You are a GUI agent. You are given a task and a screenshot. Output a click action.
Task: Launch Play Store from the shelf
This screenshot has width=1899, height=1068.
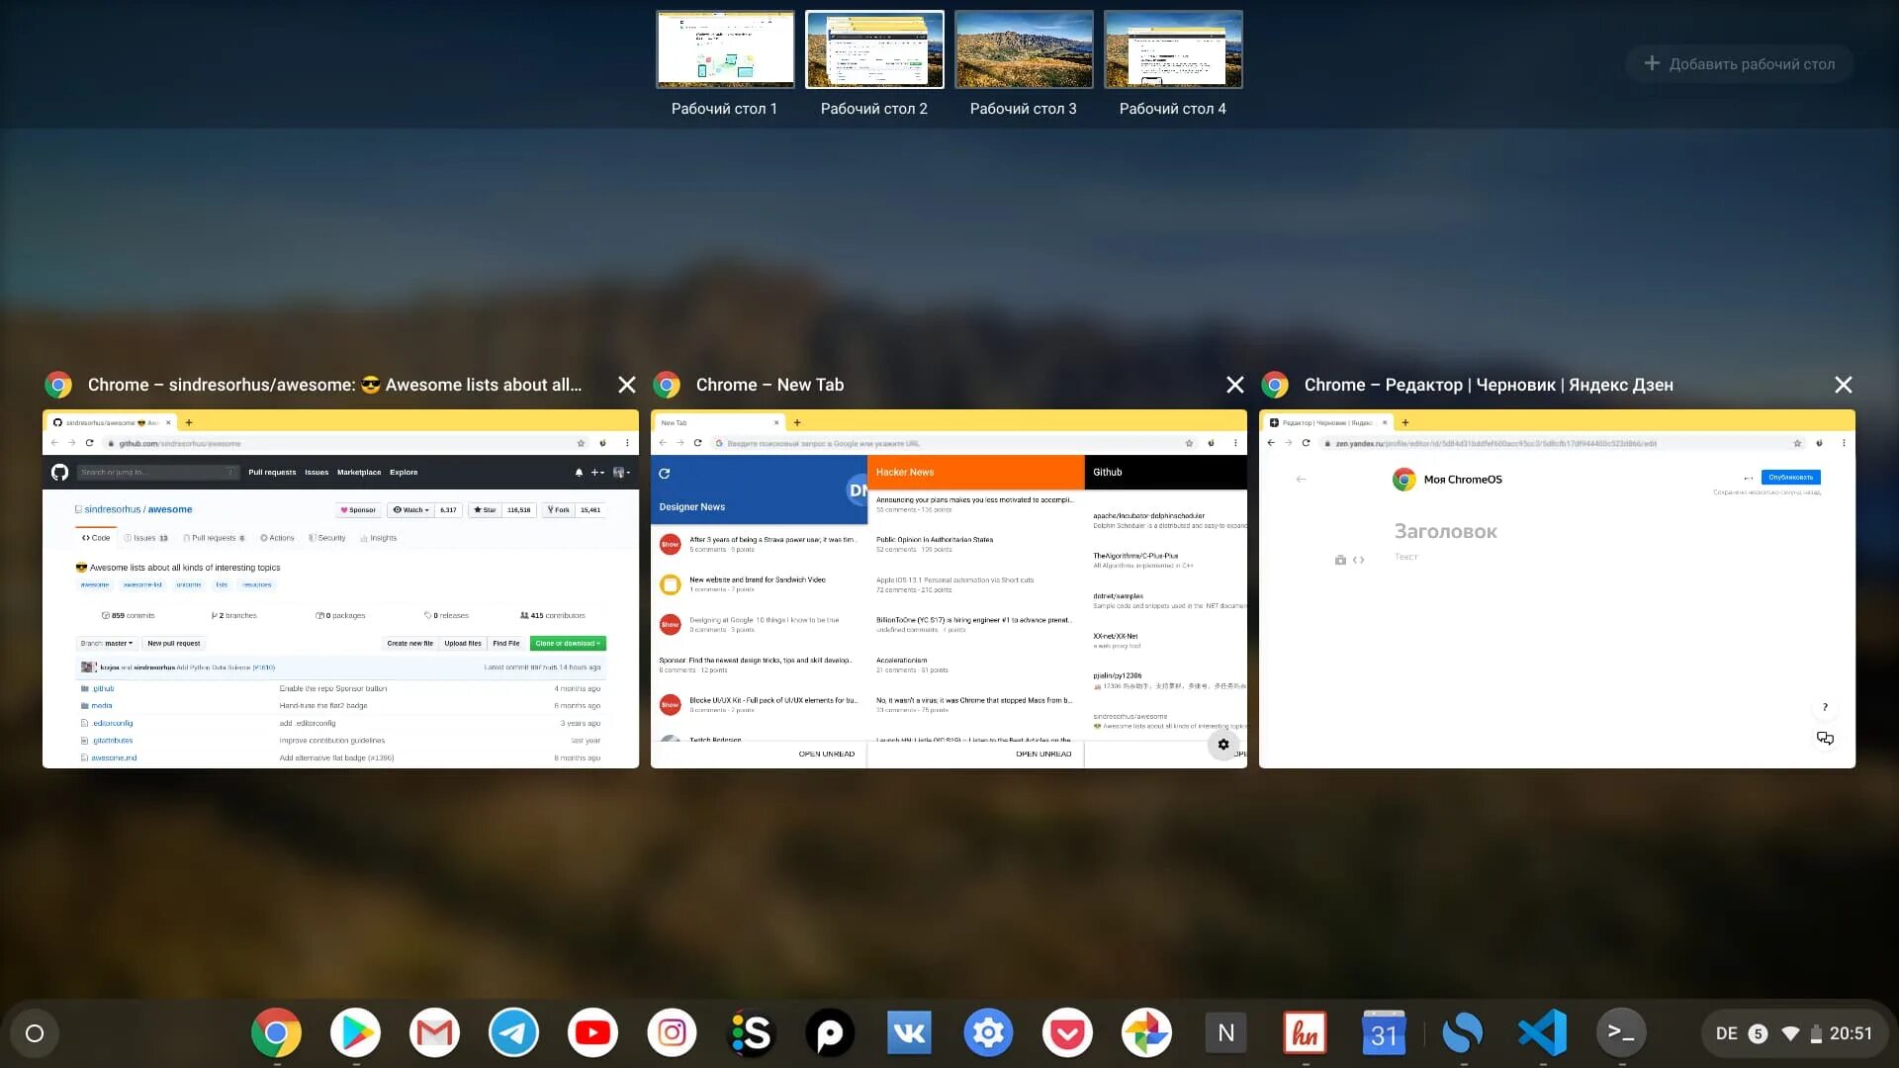tap(355, 1033)
